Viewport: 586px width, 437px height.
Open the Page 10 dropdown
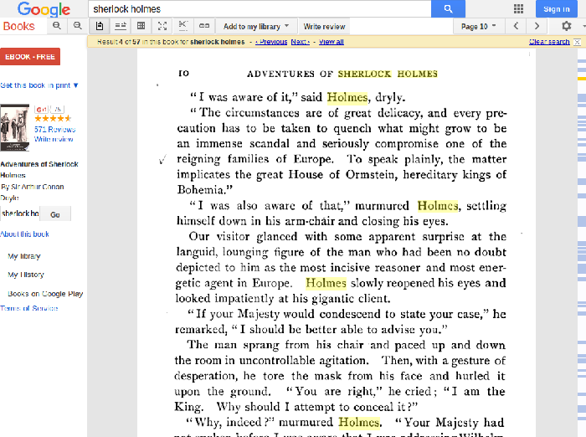tap(478, 27)
